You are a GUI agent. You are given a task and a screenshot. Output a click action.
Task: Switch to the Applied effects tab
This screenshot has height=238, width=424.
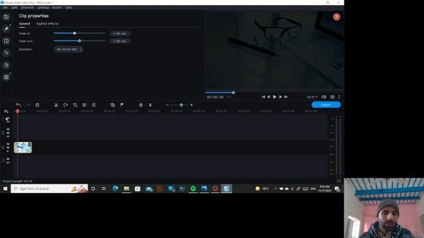tap(47, 24)
